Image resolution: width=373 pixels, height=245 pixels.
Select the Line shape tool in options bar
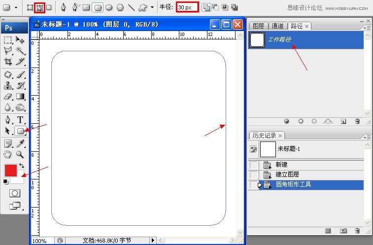[x=131, y=7]
